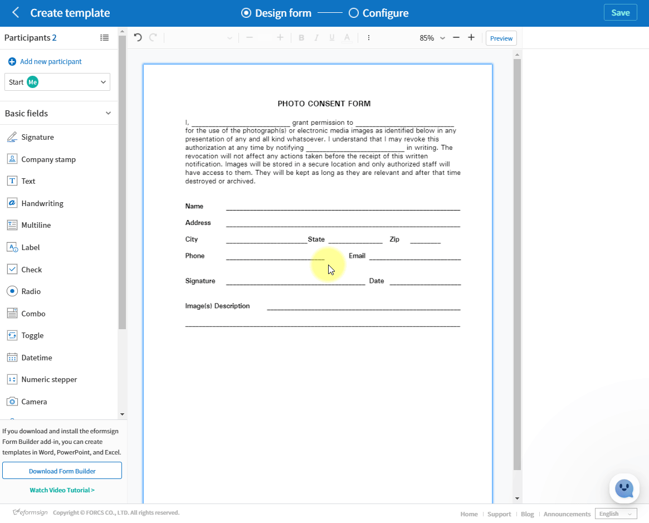Select the Camera field tool
649x523 pixels.
35,401
